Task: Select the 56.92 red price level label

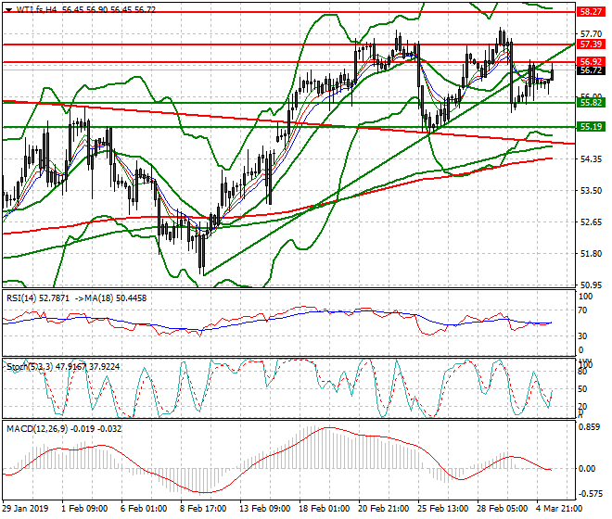Action: tap(591, 62)
